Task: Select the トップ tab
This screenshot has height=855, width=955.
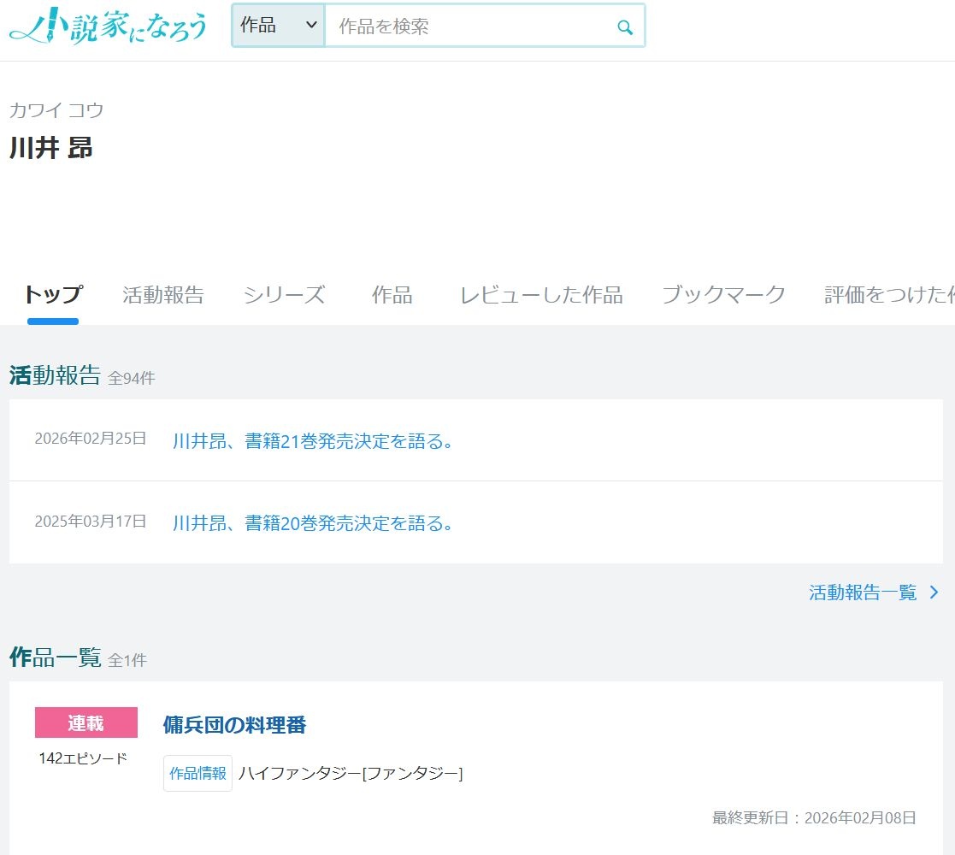Action: [x=53, y=295]
